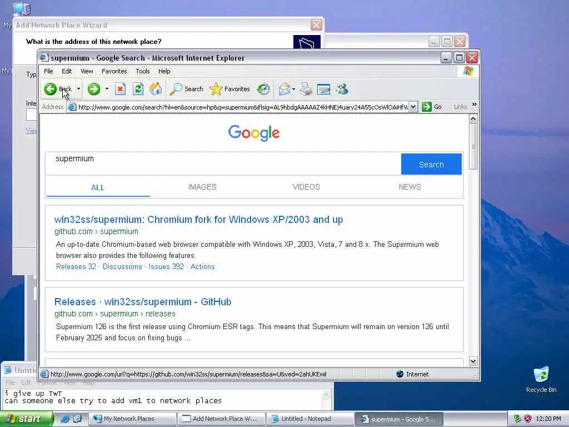Open the History icon in IE toolbar
Screen dimensions: 569x427
[x=263, y=89]
